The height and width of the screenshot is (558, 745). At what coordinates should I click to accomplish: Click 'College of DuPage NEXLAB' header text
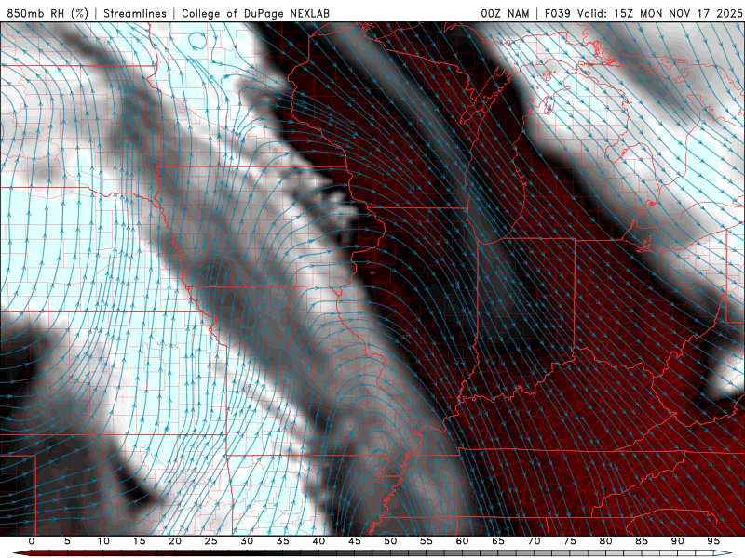255,13
